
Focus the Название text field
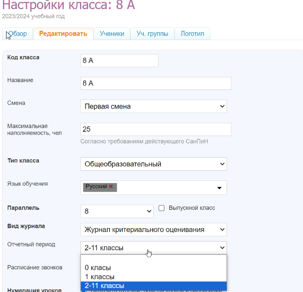(156, 83)
